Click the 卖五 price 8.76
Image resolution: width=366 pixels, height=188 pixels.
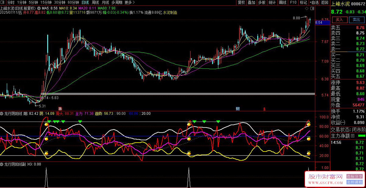(x=360, y=28)
